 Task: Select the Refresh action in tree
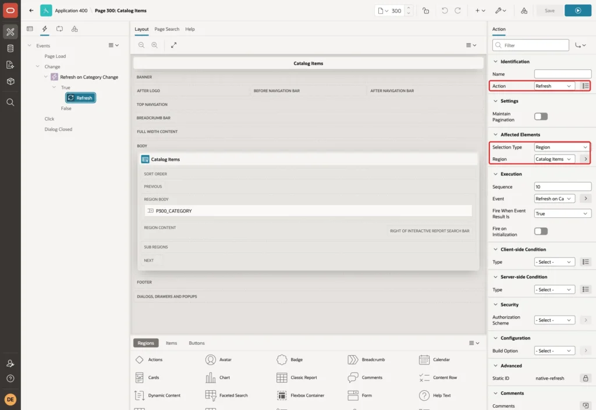point(80,98)
